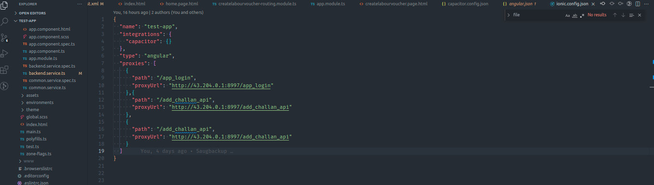The width and height of the screenshot is (654, 185).
Task: Toggle Use Regular Expression in the find widget
Action: point(582,15)
